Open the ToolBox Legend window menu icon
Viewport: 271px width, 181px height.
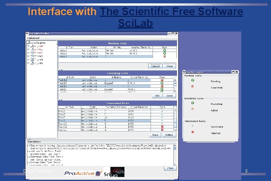click(184, 72)
